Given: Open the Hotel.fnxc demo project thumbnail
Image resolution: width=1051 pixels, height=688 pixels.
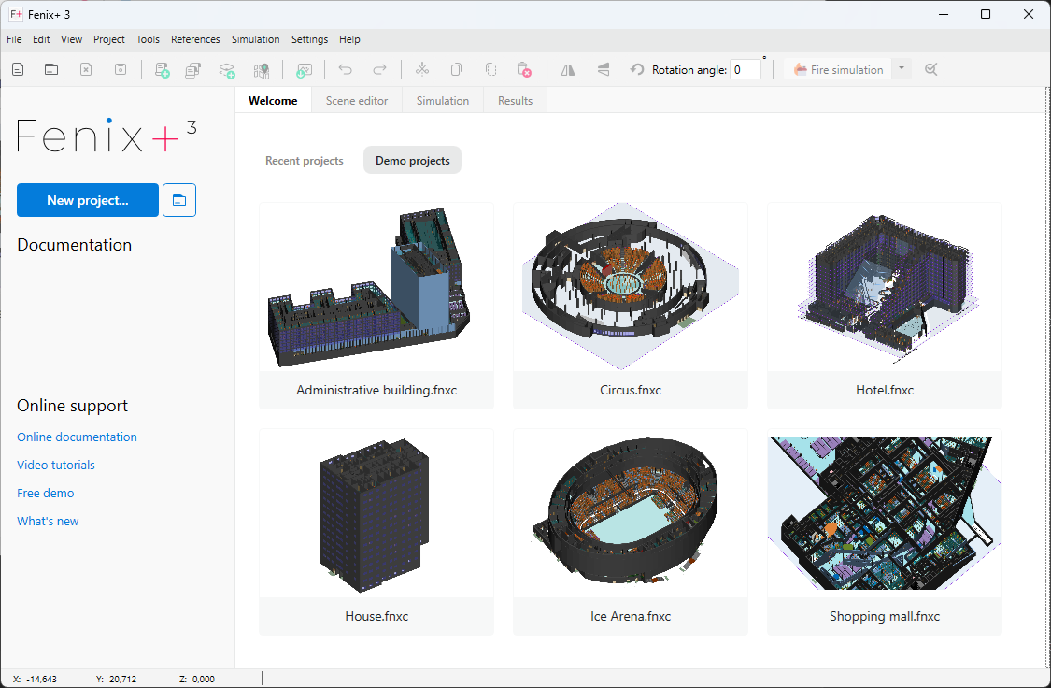Looking at the screenshot, I should [884, 287].
